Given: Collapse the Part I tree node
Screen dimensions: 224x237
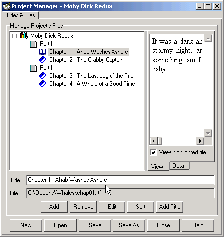Looking at the screenshot, I should click(24, 44).
